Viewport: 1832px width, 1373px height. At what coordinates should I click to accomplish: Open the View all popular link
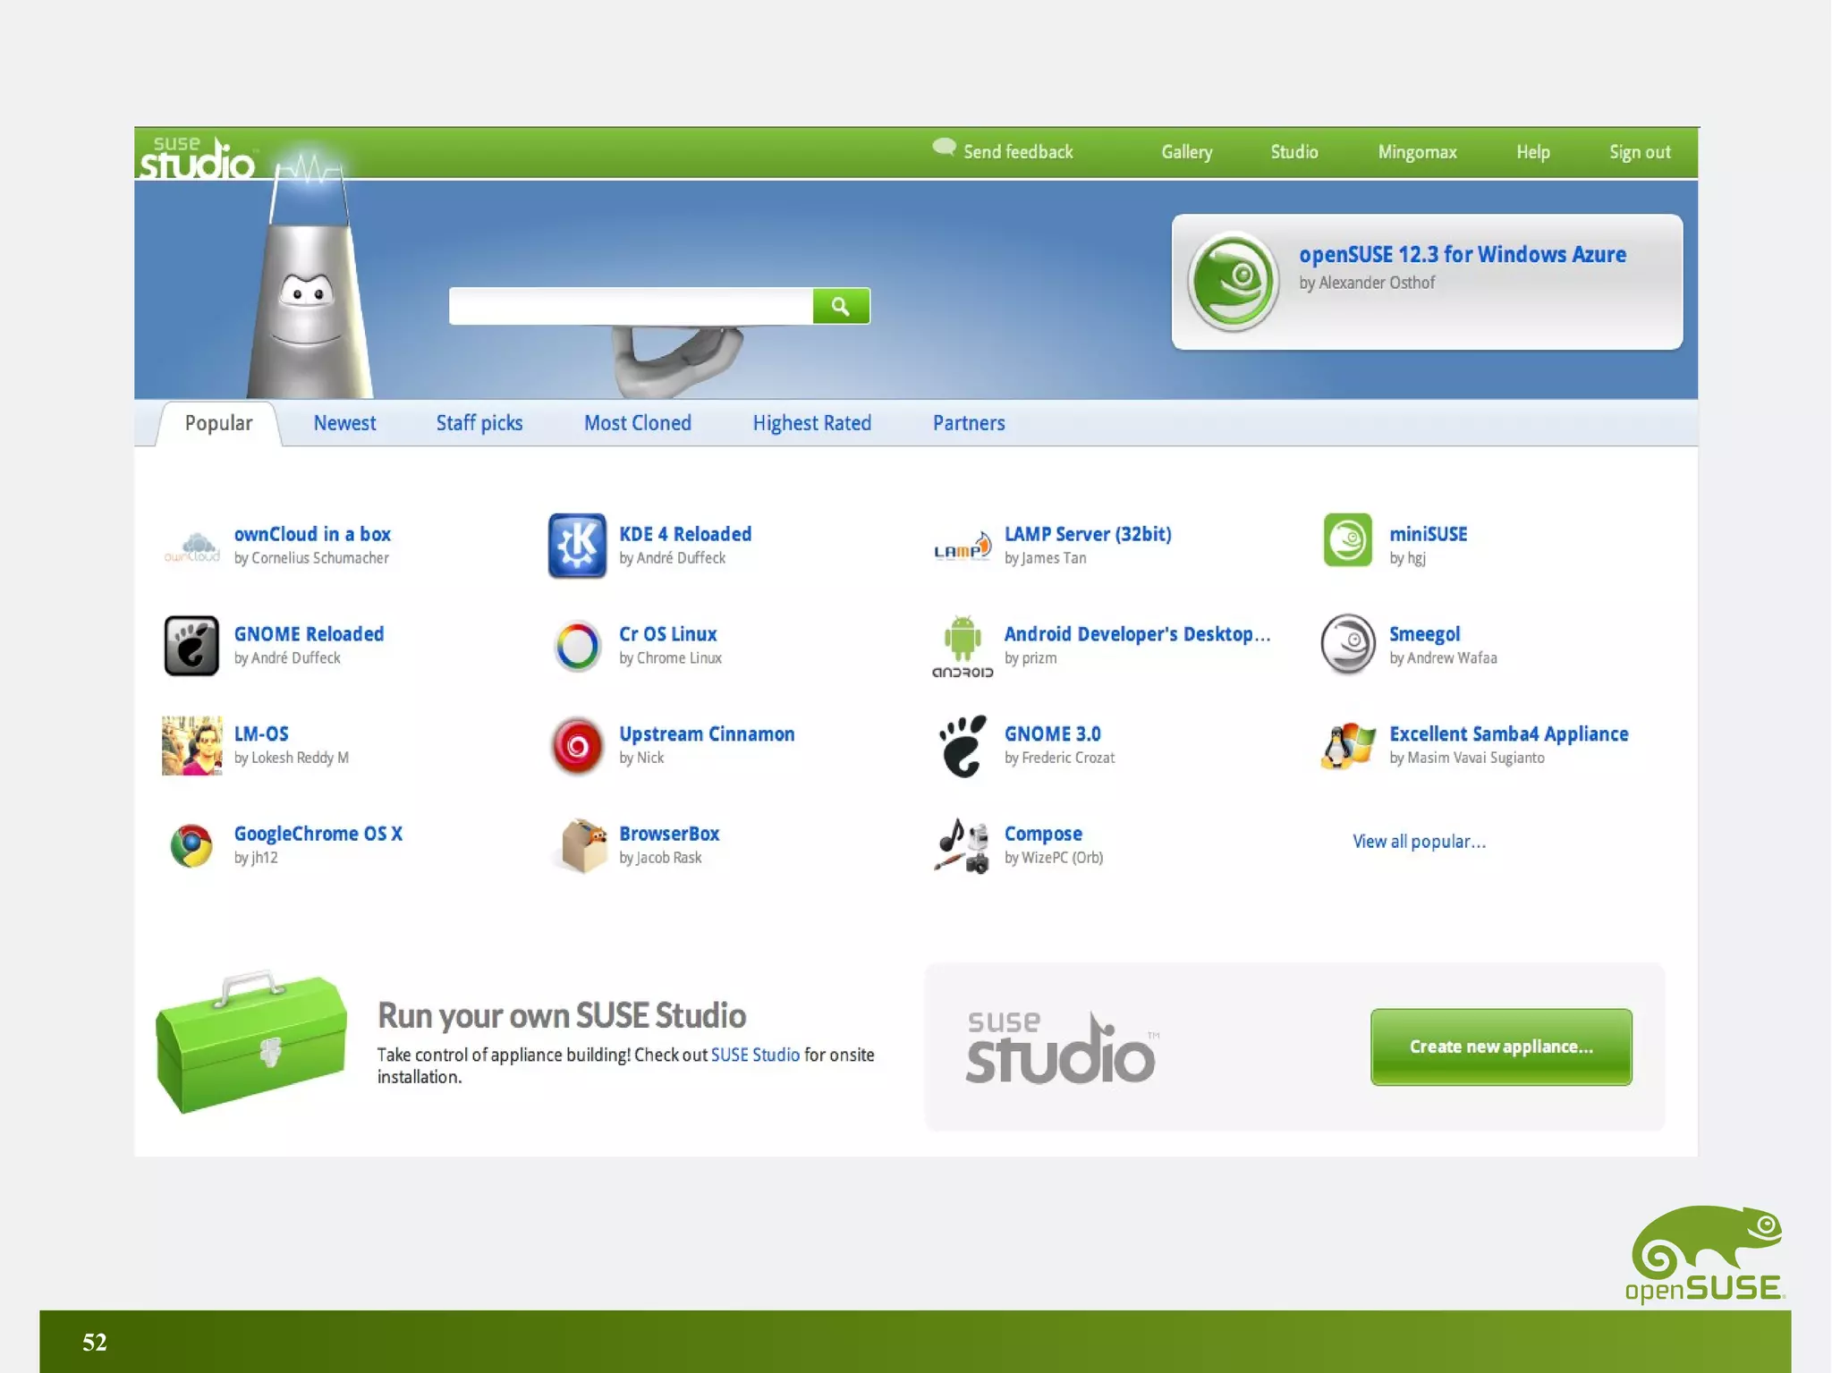1419,842
